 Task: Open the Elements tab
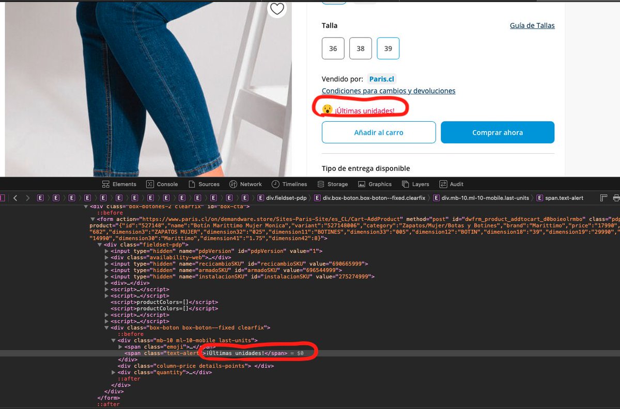point(119,184)
